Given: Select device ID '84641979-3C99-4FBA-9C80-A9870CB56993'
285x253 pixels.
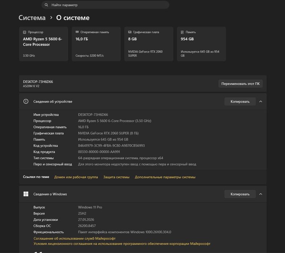Looking at the screenshot, I should click(x=111, y=146).
